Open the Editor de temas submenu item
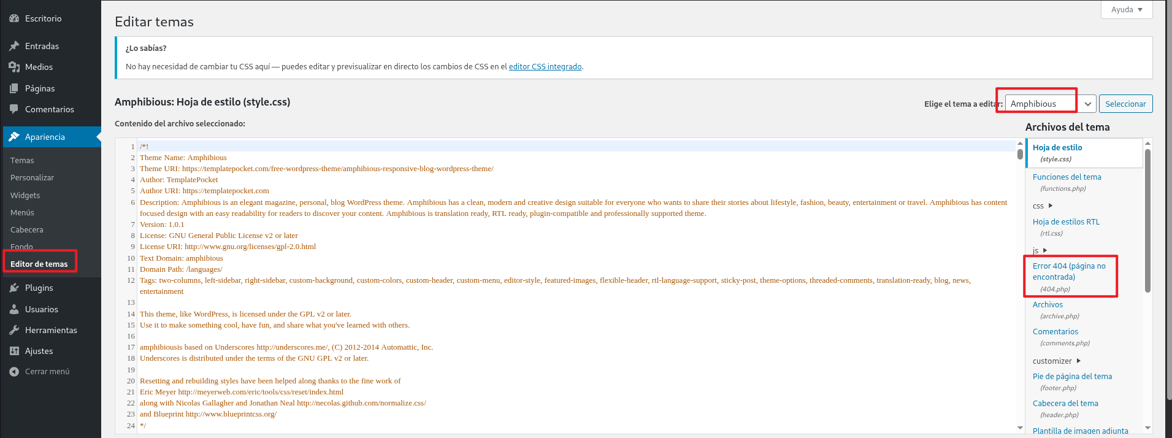The height and width of the screenshot is (438, 1172). (x=39, y=264)
